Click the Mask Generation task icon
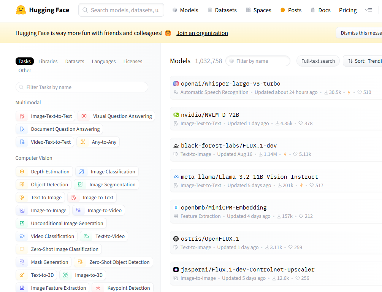This screenshot has width=382, height=292. (x=22, y=262)
